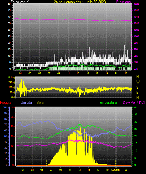The image size is (146, 174).
Task: Click hour 07 on bottom graph axis
Action: point(51,170)
